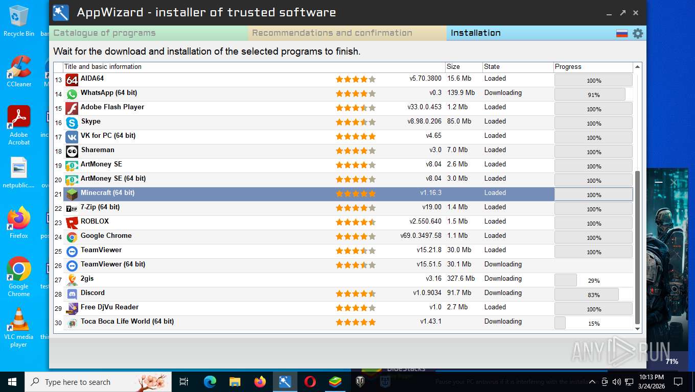695x392 pixels.
Task: Show hidden system tray icons chevron
Action: point(592,382)
